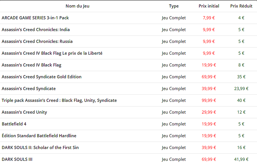Click the "Nom du Jeu" column header
Image resolution: width=257 pixels, height=164 pixels.
point(77,6)
